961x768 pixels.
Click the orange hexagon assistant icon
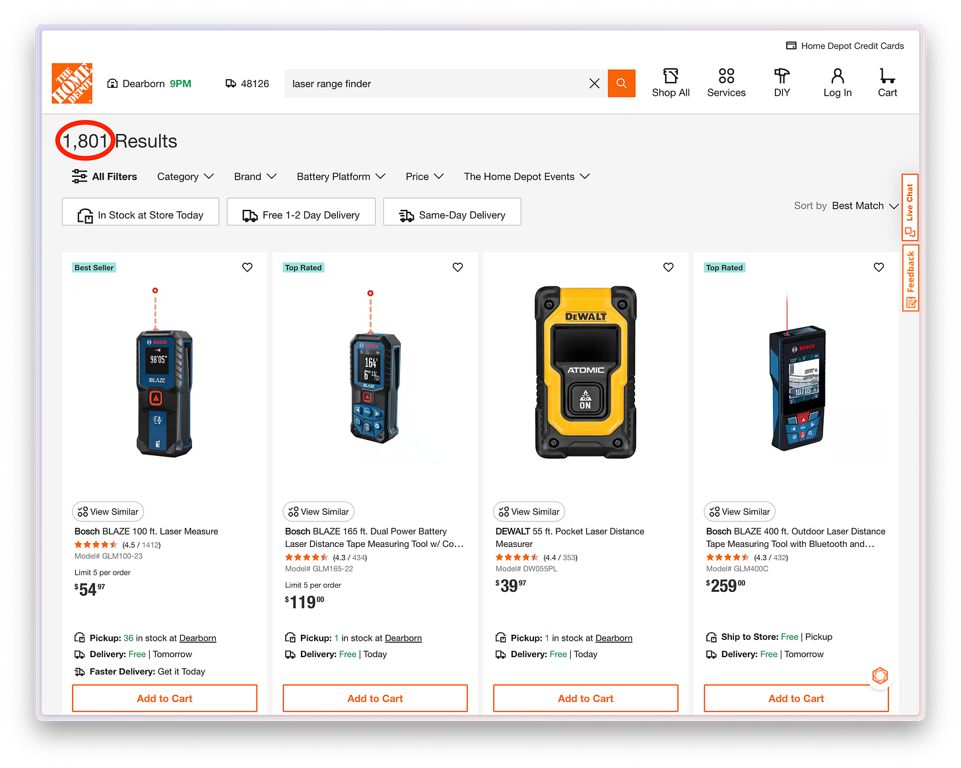coord(880,676)
